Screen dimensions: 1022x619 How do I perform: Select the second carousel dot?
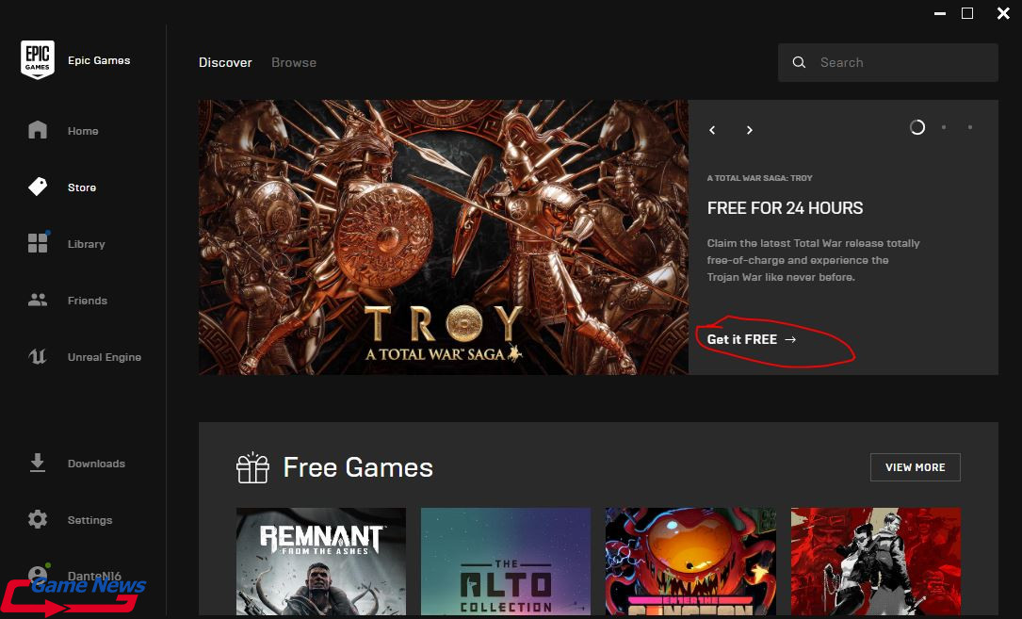[x=944, y=126]
